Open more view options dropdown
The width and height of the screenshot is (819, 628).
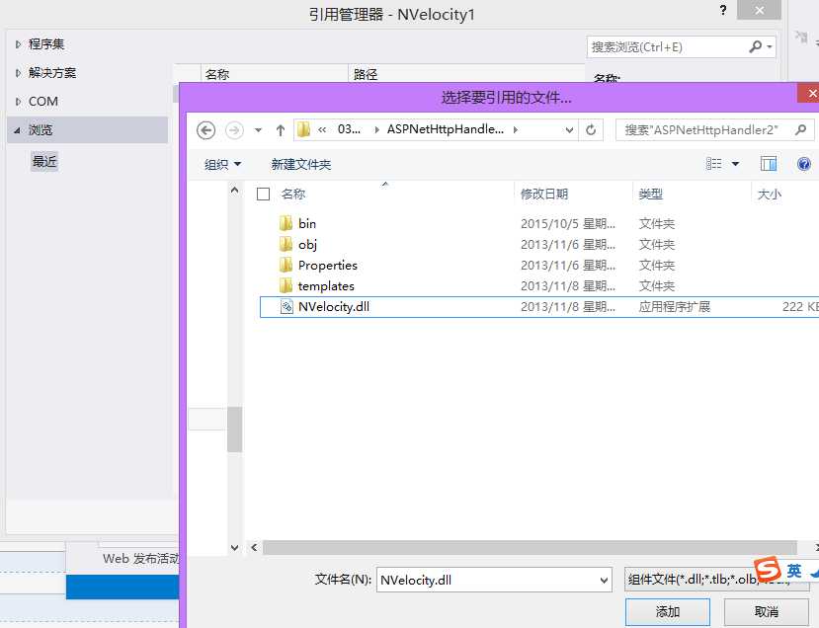click(735, 164)
